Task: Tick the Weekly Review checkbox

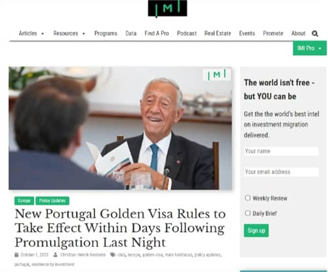Action: coord(247,198)
